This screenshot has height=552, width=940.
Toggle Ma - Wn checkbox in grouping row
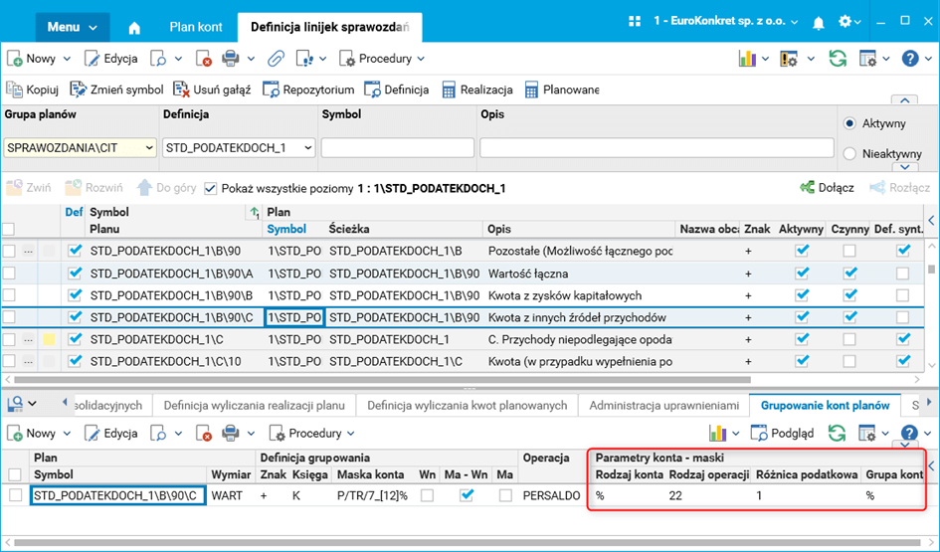[466, 495]
